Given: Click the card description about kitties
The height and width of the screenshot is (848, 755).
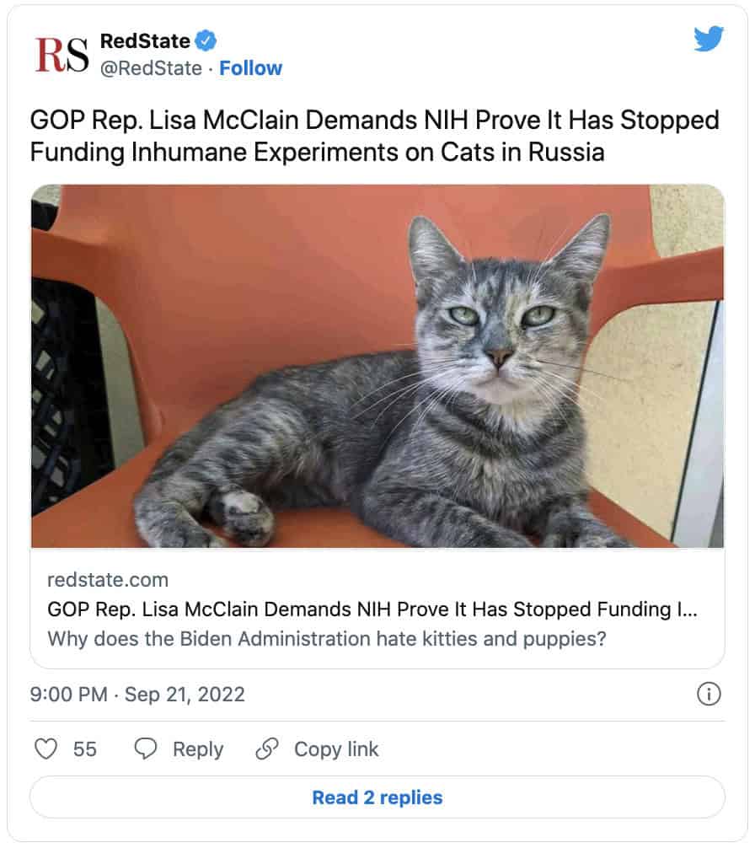Looking at the screenshot, I should click(x=327, y=639).
